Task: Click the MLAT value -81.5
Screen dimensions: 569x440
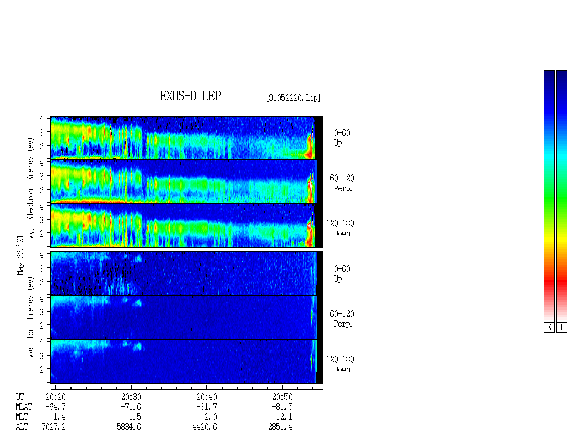Action: [x=282, y=407]
